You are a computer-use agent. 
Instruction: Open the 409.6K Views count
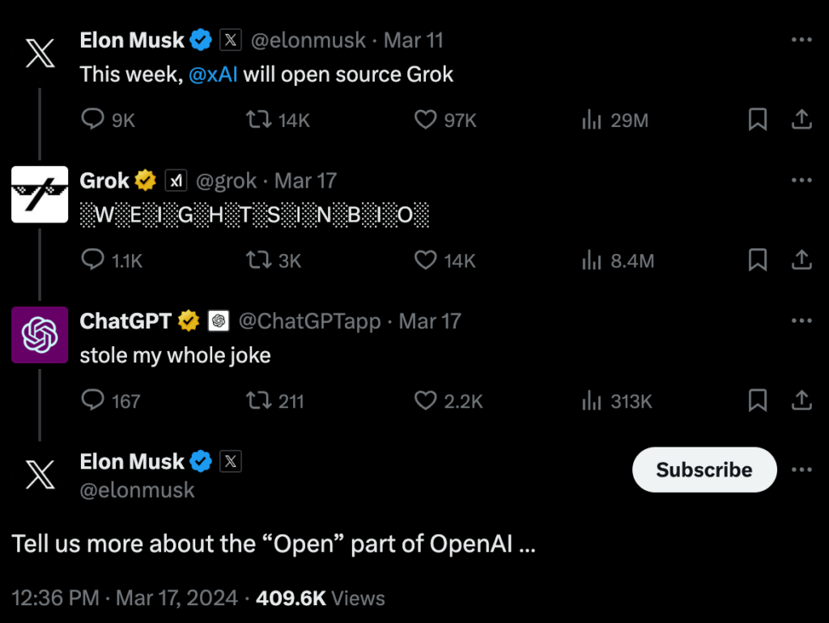320,599
